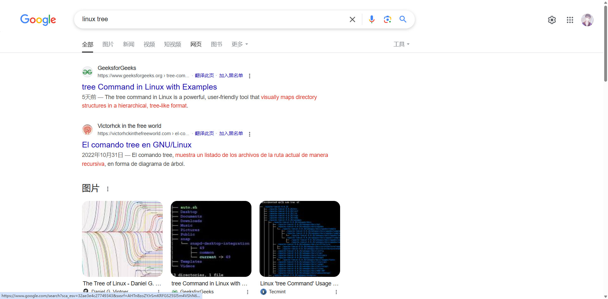Expand the 工具 dropdown
Viewport: 608px width, 299px height.
pyautogui.click(x=402, y=44)
